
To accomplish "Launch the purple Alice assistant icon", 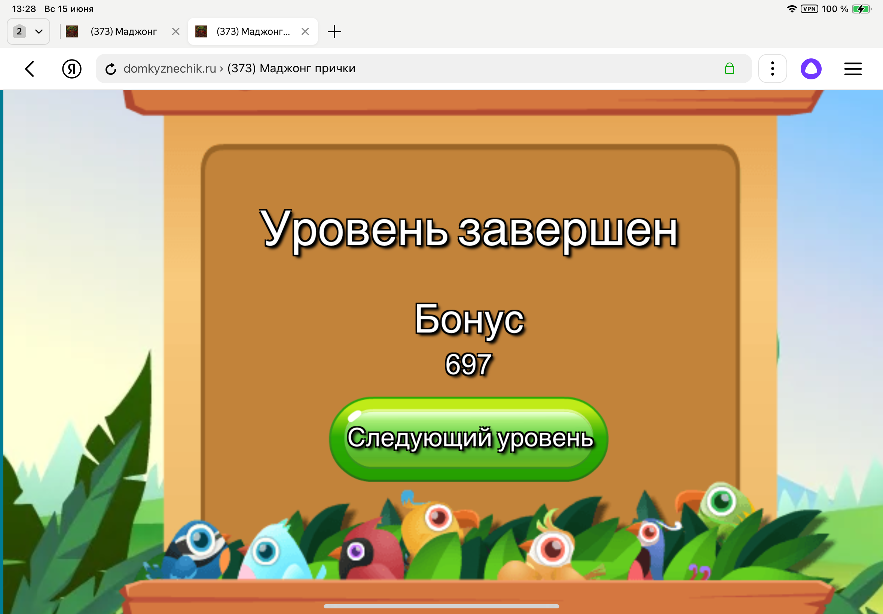I will 811,69.
